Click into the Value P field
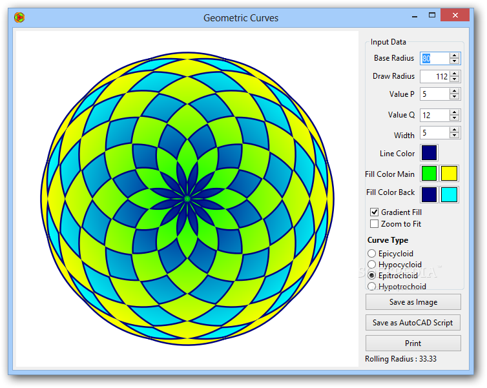Viewport: 487px width, 388px height. pyautogui.click(x=435, y=94)
